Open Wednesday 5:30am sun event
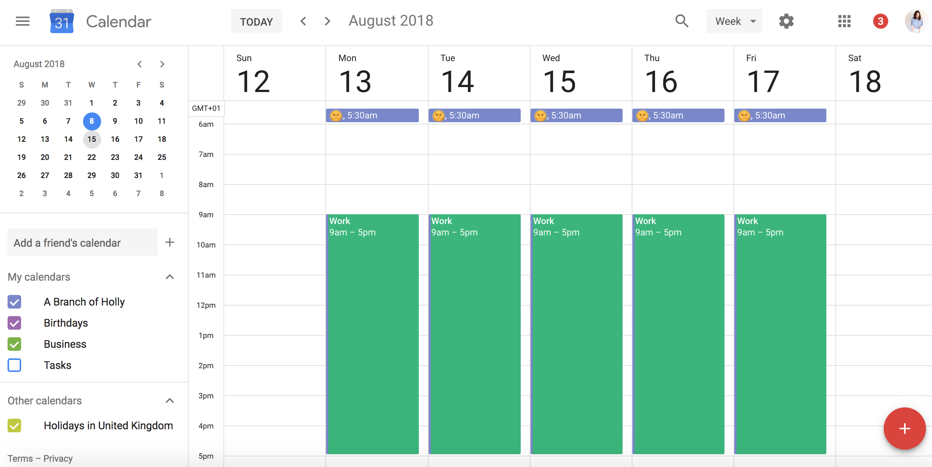Viewport: 932px width, 467px height. tap(577, 115)
